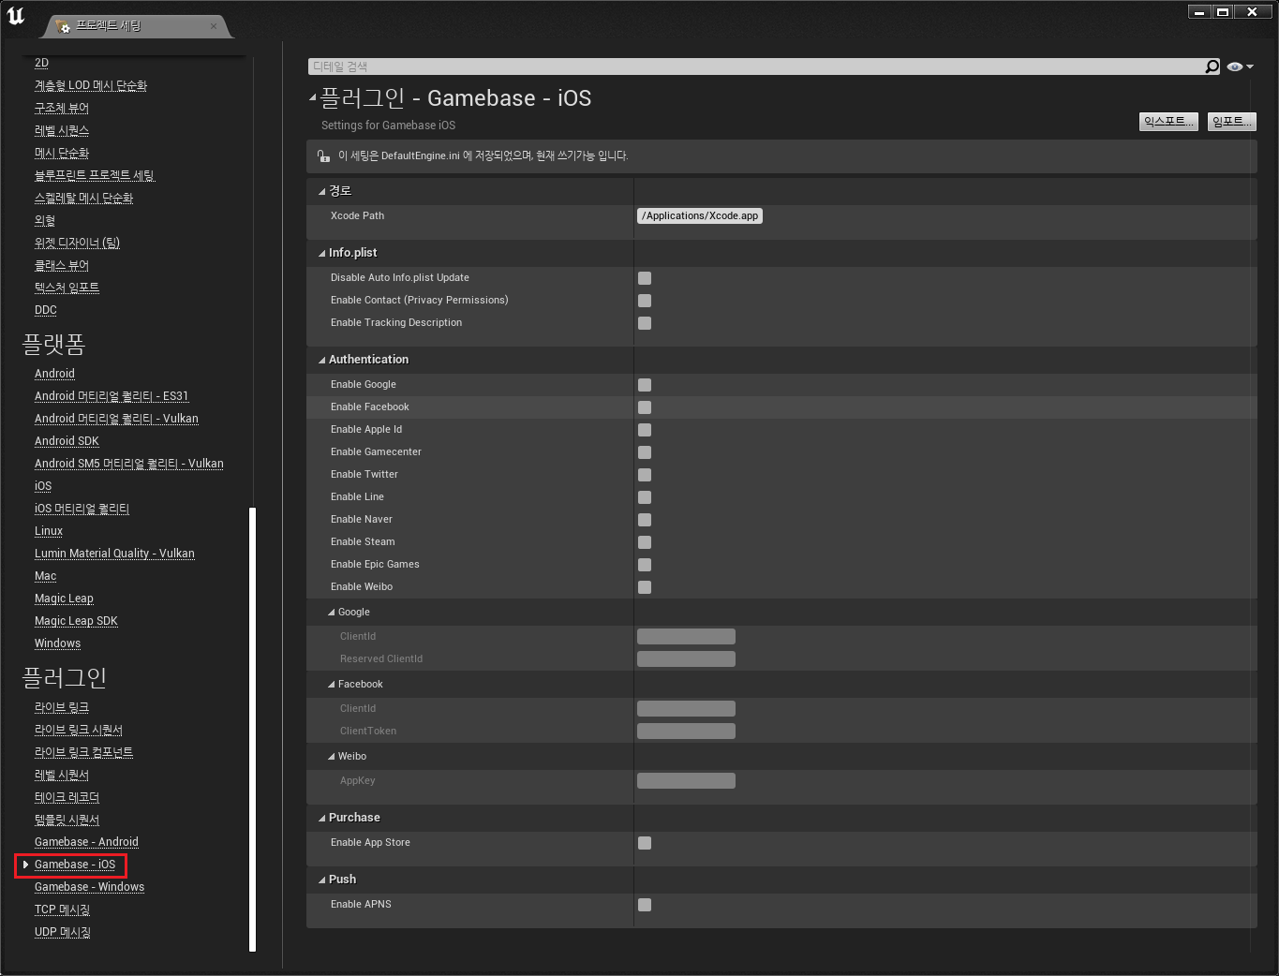Collapse the 플러그인 - Gamebase - iOS header

pyautogui.click(x=313, y=97)
